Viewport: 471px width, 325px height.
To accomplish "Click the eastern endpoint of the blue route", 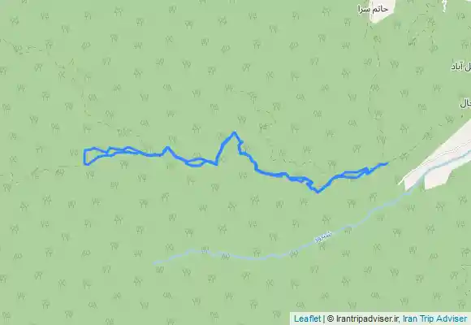I will pyautogui.click(x=386, y=163).
